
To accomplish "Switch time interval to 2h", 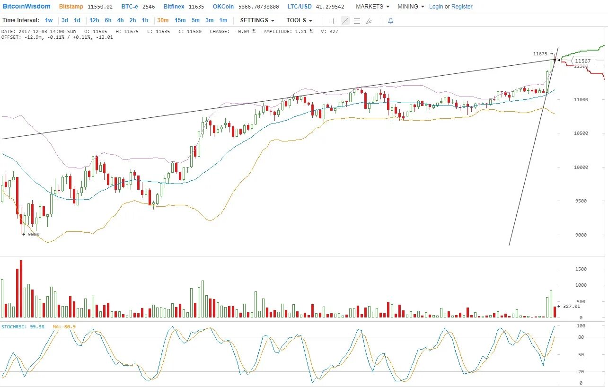I will [x=133, y=20].
